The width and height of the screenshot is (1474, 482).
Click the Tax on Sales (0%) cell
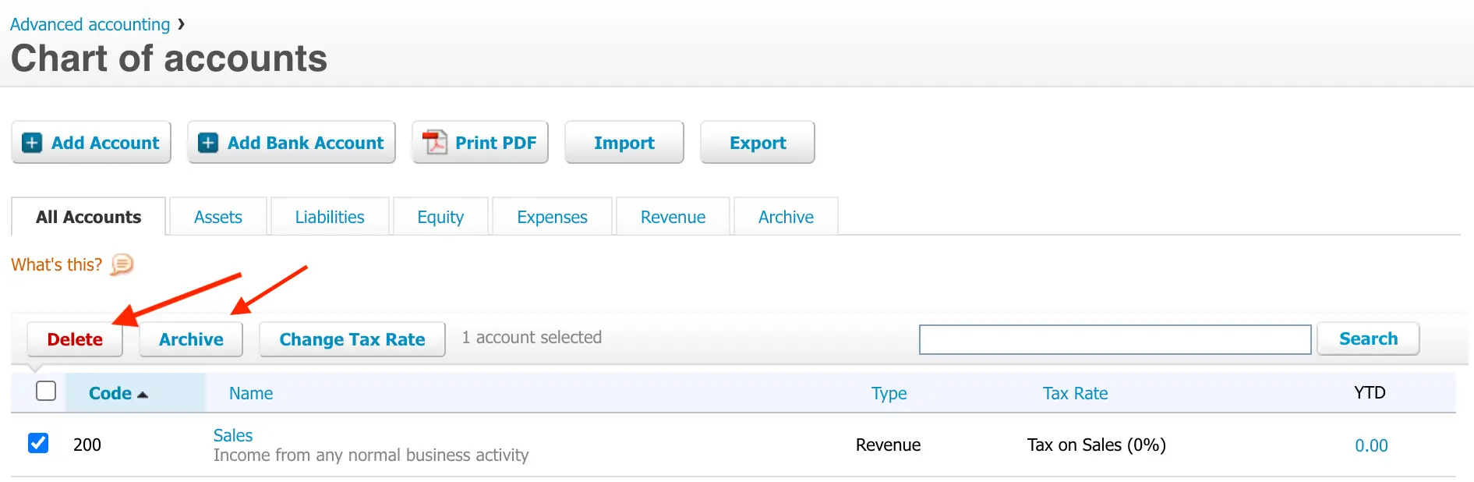[1097, 445]
